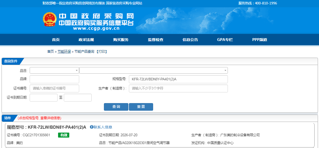
Task: Click the red hint 点击规格型号, 查看详细信息
Action: pyautogui.click(x=40, y=118)
